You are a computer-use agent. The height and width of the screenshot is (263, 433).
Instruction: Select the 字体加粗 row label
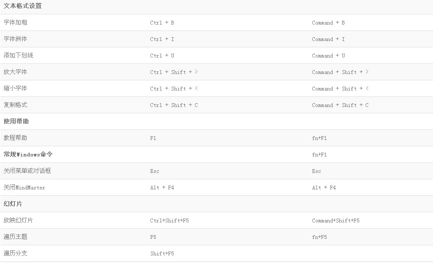tap(15, 22)
